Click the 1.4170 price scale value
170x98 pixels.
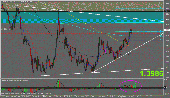167,25
